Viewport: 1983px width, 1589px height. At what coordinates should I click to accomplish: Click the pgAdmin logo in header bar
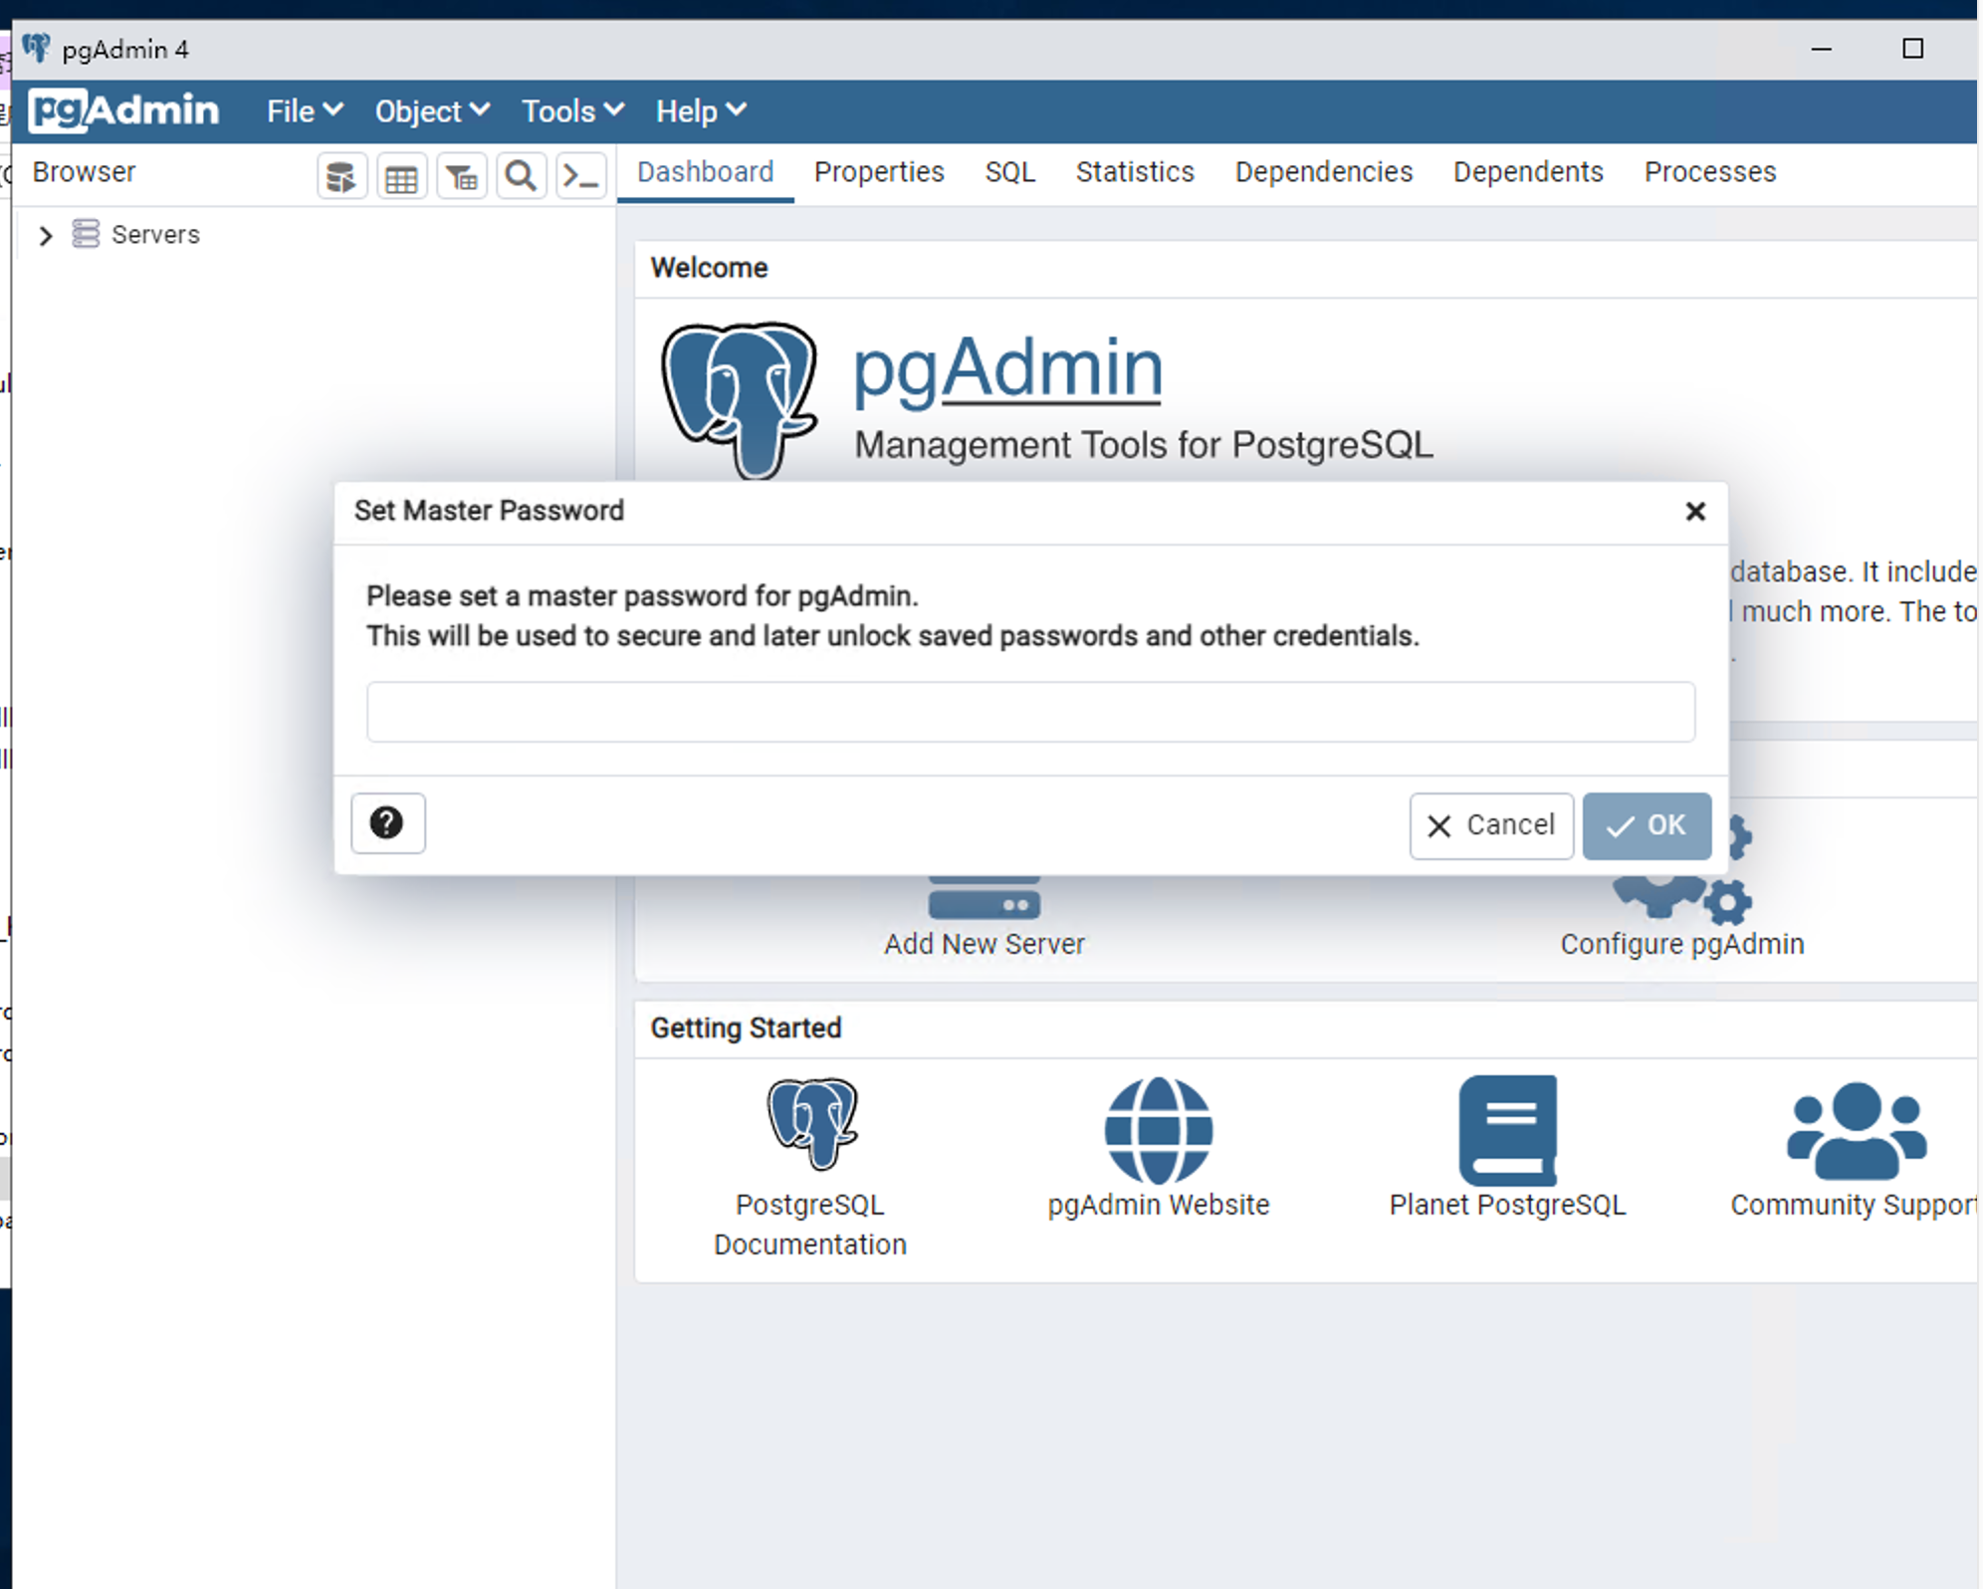click(x=124, y=111)
